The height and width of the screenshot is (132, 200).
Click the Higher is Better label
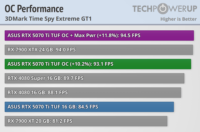coord(179,19)
